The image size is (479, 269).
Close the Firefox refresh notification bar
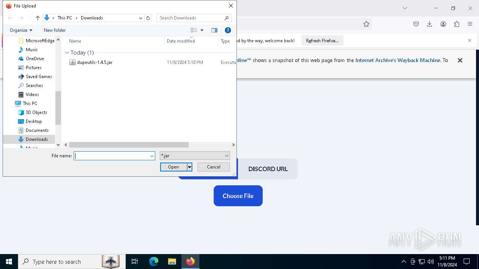pyautogui.click(x=470, y=40)
